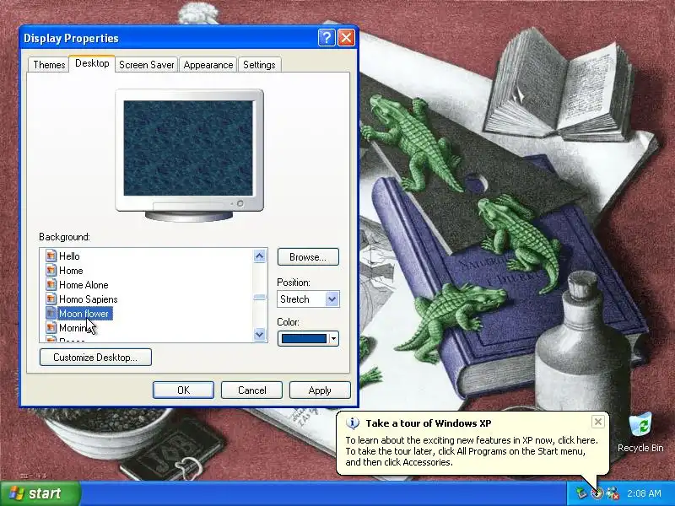Click the blue Color swatch
675x506 pixels.
click(304, 339)
